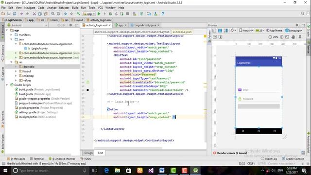Open the app run configuration dropdown
The width and height of the screenshot is (311, 175).
(89, 14)
